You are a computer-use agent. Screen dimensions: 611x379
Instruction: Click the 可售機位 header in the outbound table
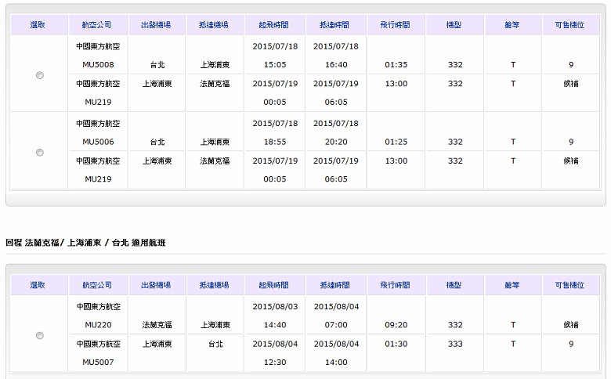tap(569, 25)
